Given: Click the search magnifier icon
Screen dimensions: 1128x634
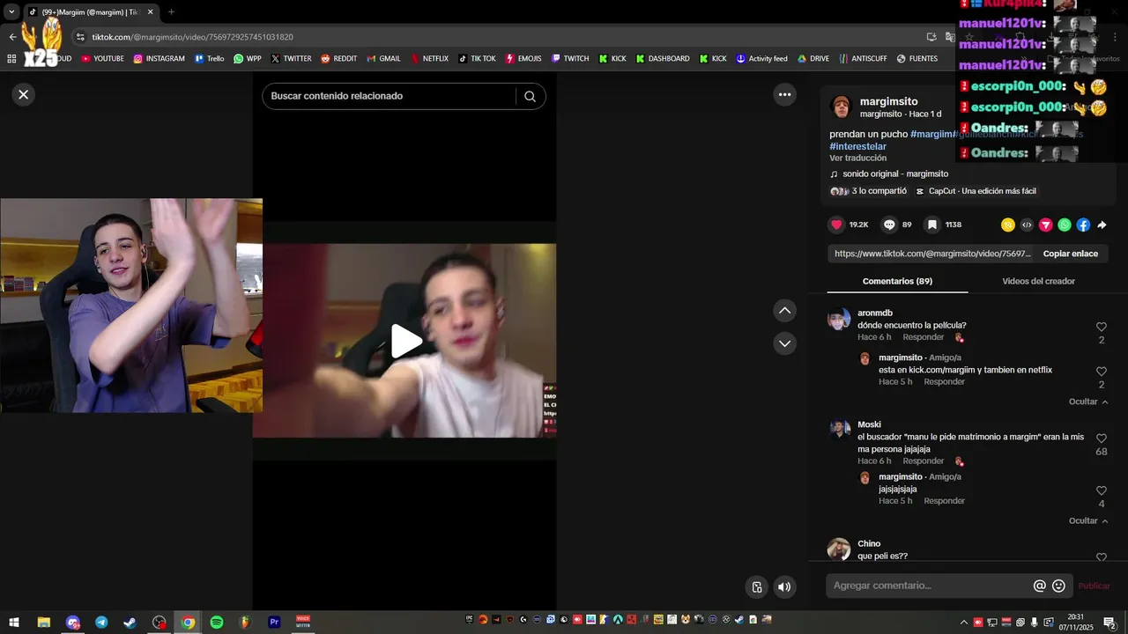Looking at the screenshot, I should (530, 96).
